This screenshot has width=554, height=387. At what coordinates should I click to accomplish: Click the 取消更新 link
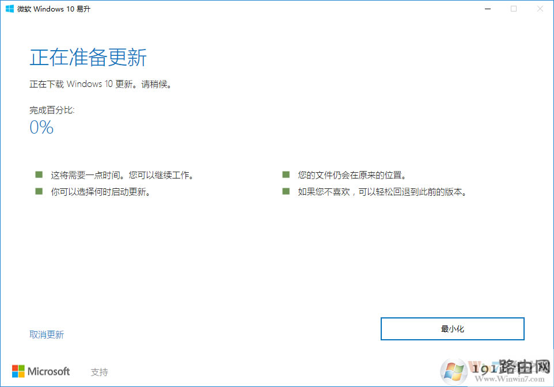pyautogui.click(x=47, y=335)
